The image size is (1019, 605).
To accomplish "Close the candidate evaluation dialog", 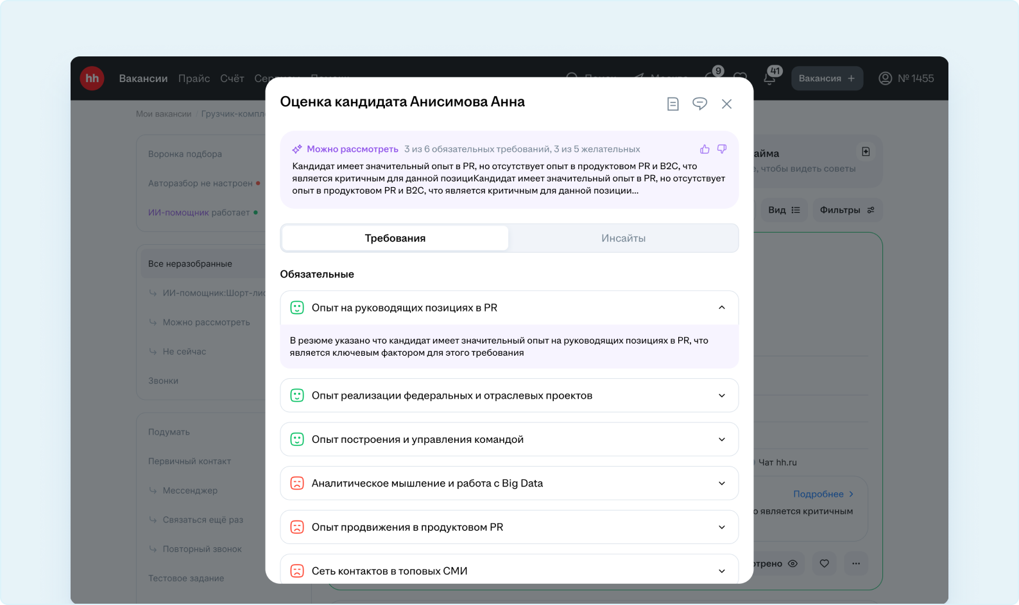I will 726,104.
